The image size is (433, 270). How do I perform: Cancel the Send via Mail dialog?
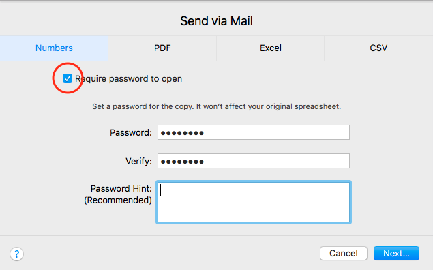coord(344,253)
